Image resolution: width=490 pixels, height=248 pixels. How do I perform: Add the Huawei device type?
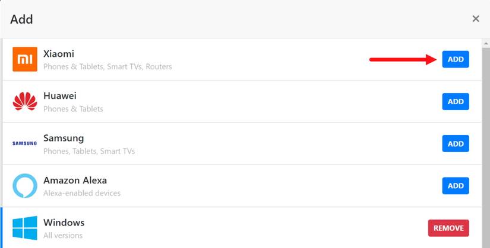tap(456, 101)
